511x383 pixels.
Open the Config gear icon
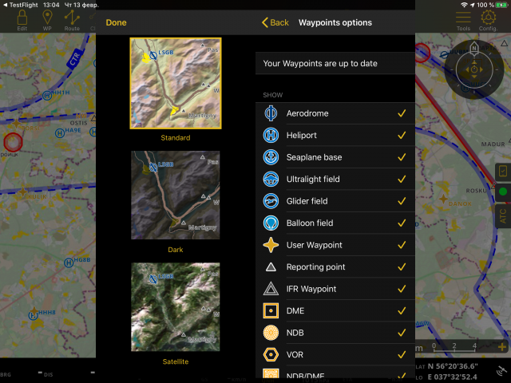pyautogui.click(x=489, y=20)
